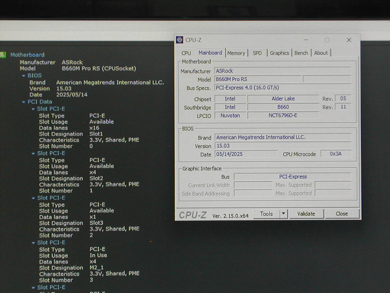Click the Validate button

[x=306, y=214]
